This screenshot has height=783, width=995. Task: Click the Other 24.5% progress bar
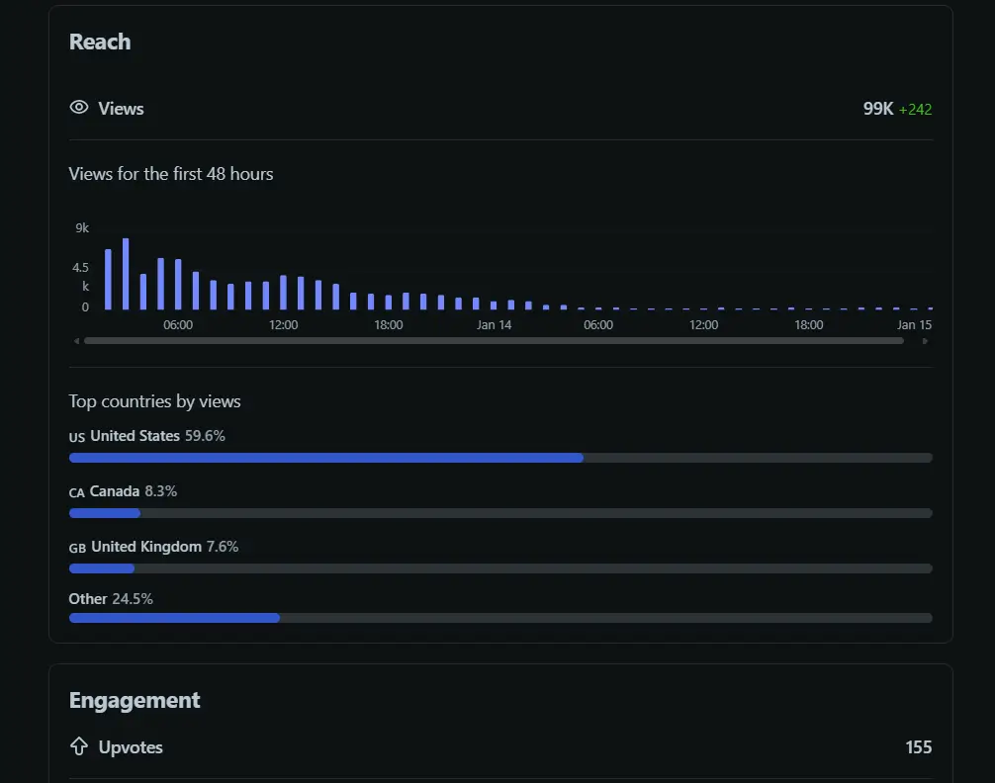[500, 618]
